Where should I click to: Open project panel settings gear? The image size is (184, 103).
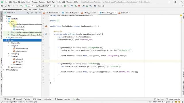36,13
